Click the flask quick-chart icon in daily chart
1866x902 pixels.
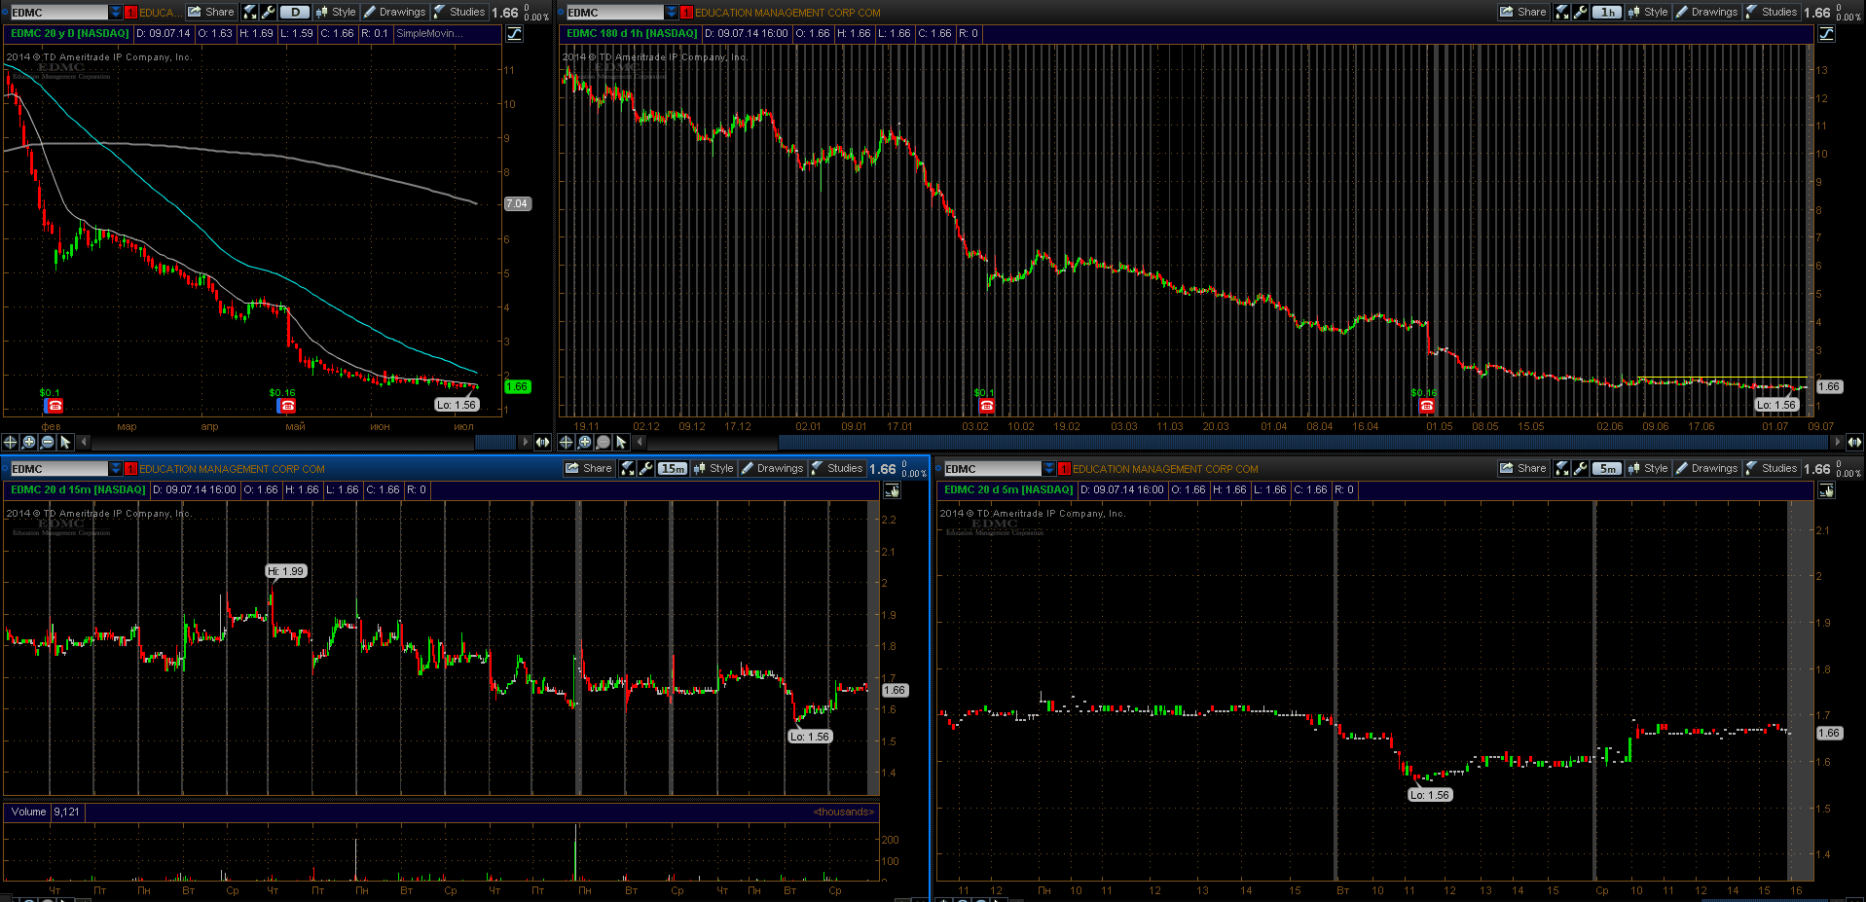tap(250, 12)
